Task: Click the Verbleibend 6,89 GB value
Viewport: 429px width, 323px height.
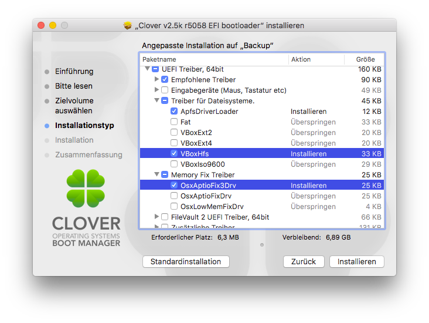Action: tap(338, 237)
